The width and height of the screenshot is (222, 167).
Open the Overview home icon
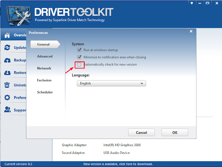(x=7, y=35)
